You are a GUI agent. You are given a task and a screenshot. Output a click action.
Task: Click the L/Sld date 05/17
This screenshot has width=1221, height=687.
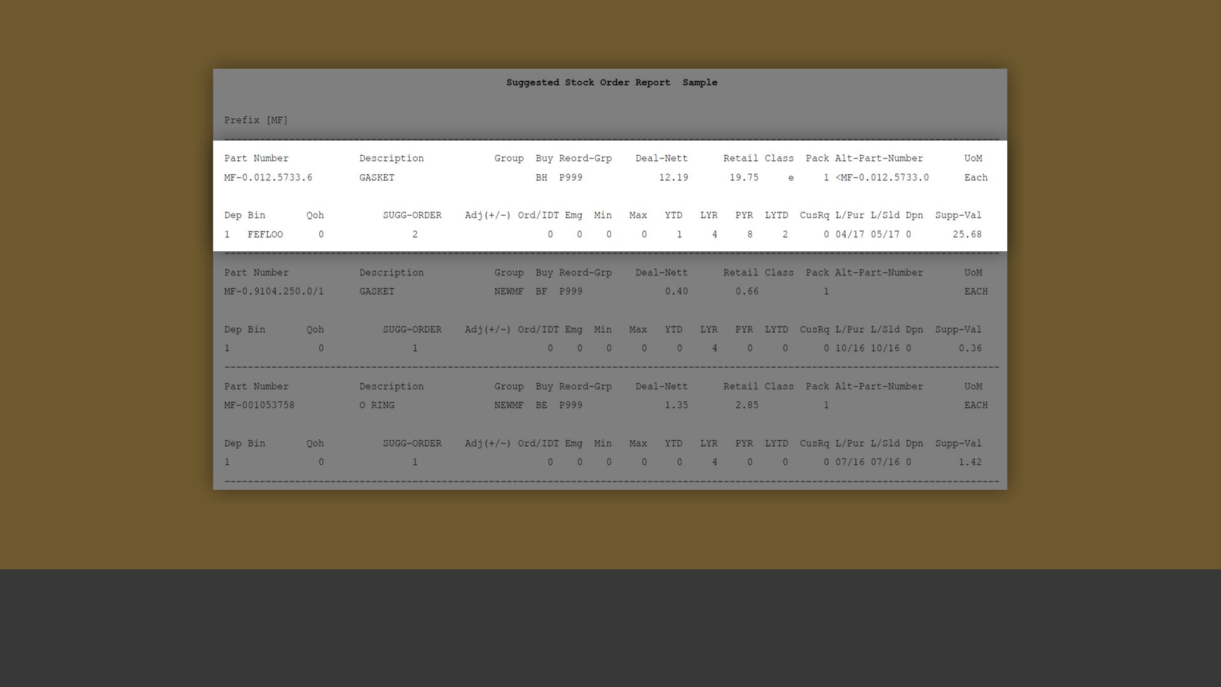point(885,235)
